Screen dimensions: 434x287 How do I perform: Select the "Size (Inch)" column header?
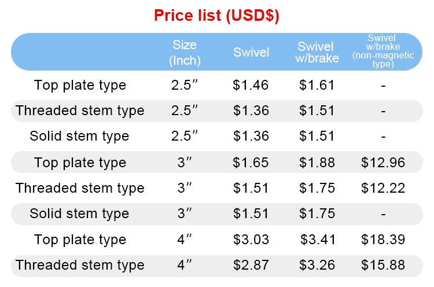[185, 53]
